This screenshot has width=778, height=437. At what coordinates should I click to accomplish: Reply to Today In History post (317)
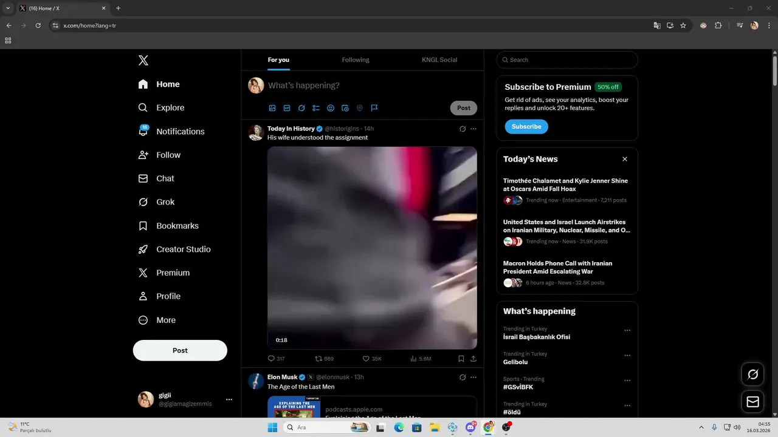click(276, 359)
